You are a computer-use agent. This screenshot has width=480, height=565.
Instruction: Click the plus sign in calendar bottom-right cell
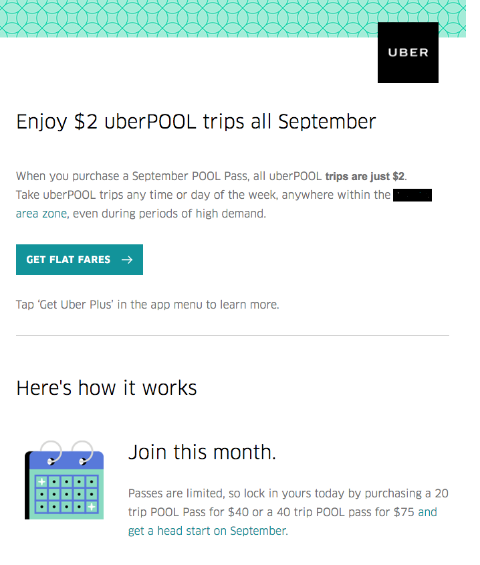[x=92, y=507]
